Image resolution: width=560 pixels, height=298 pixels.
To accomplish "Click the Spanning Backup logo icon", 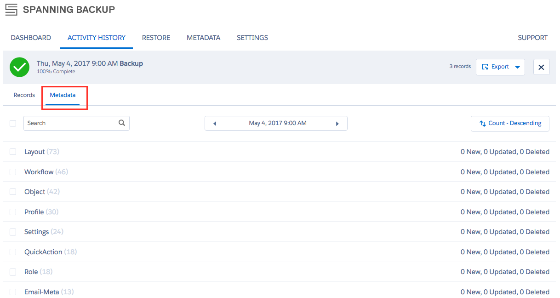I will 11,9.
